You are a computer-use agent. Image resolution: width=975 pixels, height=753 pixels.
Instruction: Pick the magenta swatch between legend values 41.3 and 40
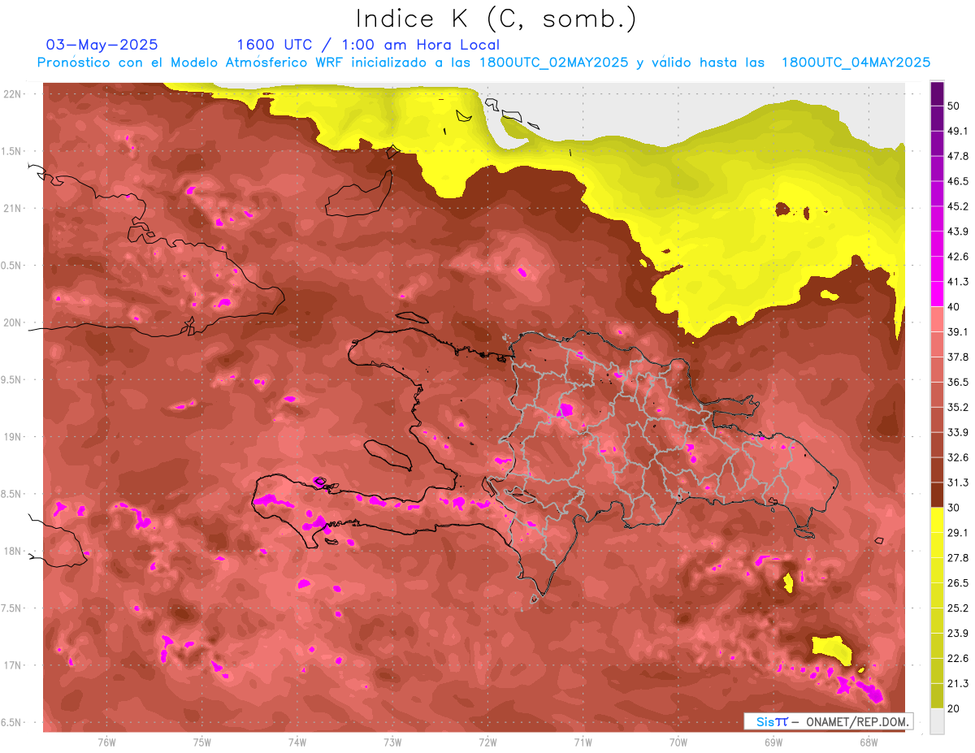[x=937, y=294]
